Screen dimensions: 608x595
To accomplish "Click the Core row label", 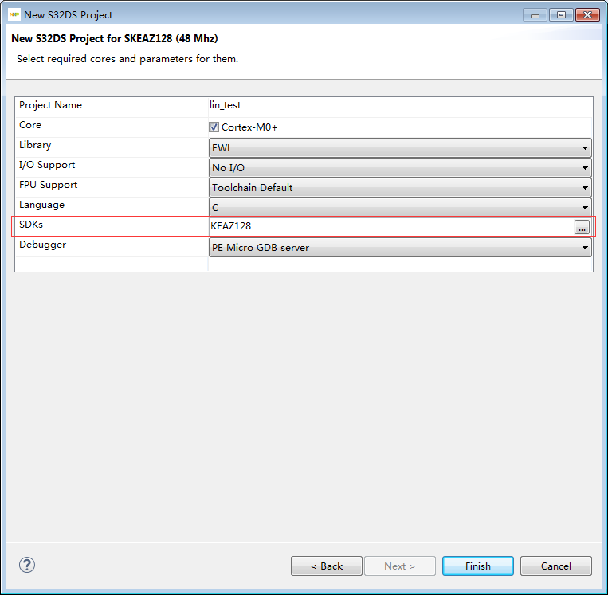I will tap(29, 125).
